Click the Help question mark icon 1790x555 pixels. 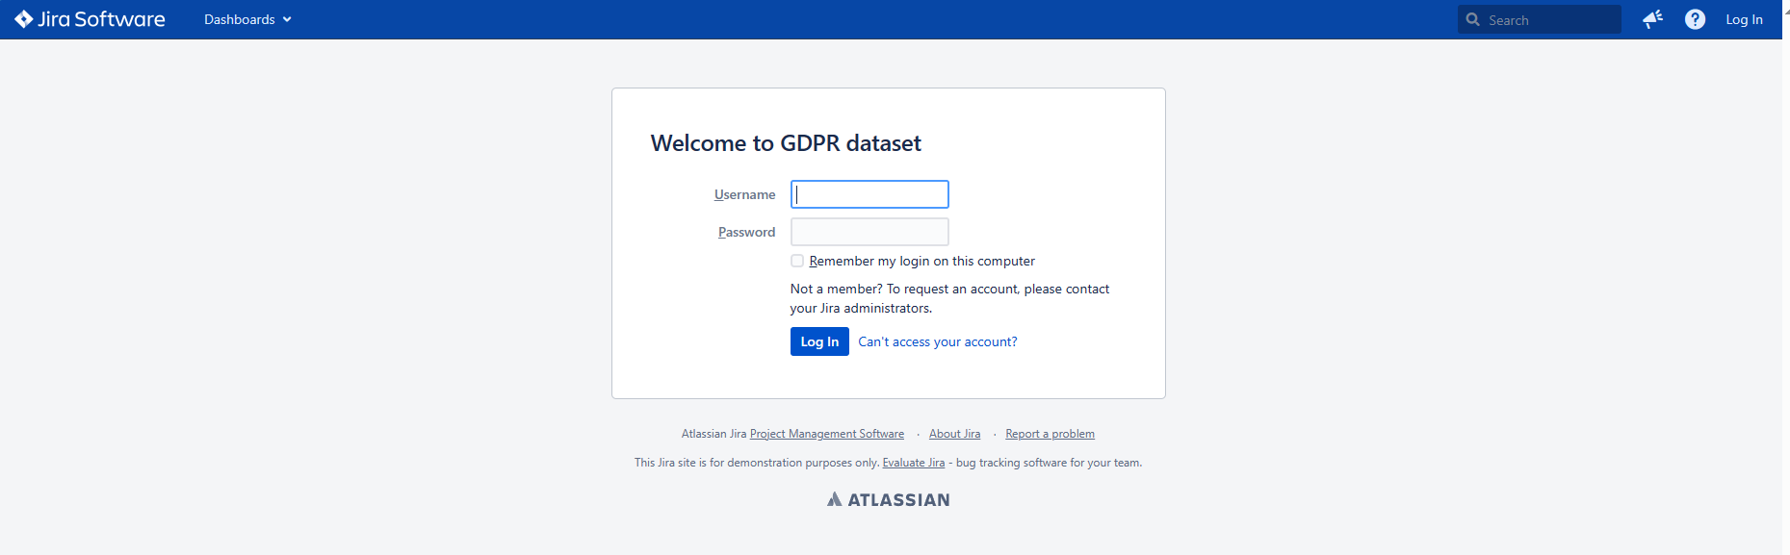click(x=1695, y=18)
